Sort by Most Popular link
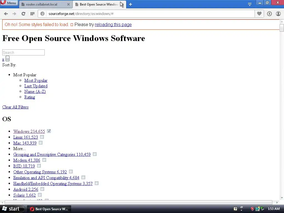Screen dimensions: 284x213 (36, 80)
